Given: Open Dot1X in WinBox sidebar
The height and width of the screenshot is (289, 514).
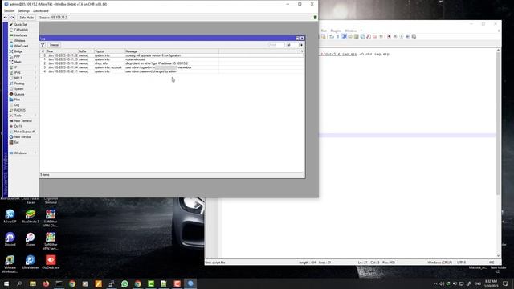Looking at the screenshot, I should point(18,126).
